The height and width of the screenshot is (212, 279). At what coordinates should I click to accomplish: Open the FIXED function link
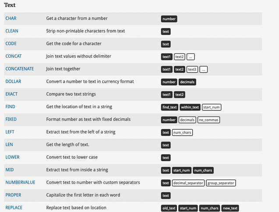pyautogui.click(x=11, y=120)
